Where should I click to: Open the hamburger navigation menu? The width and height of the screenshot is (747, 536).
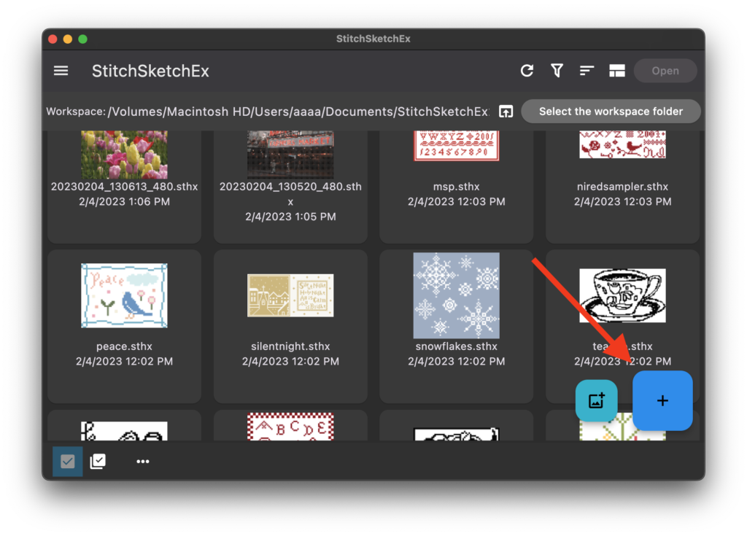coord(61,71)
